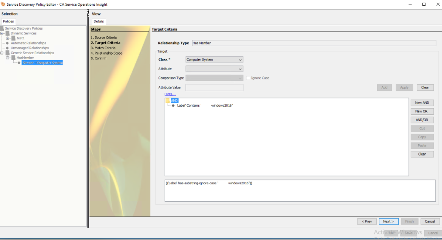Select Service - Computer System tree item
This screenshot has height=240, width=442.
(x=42, y=63)
